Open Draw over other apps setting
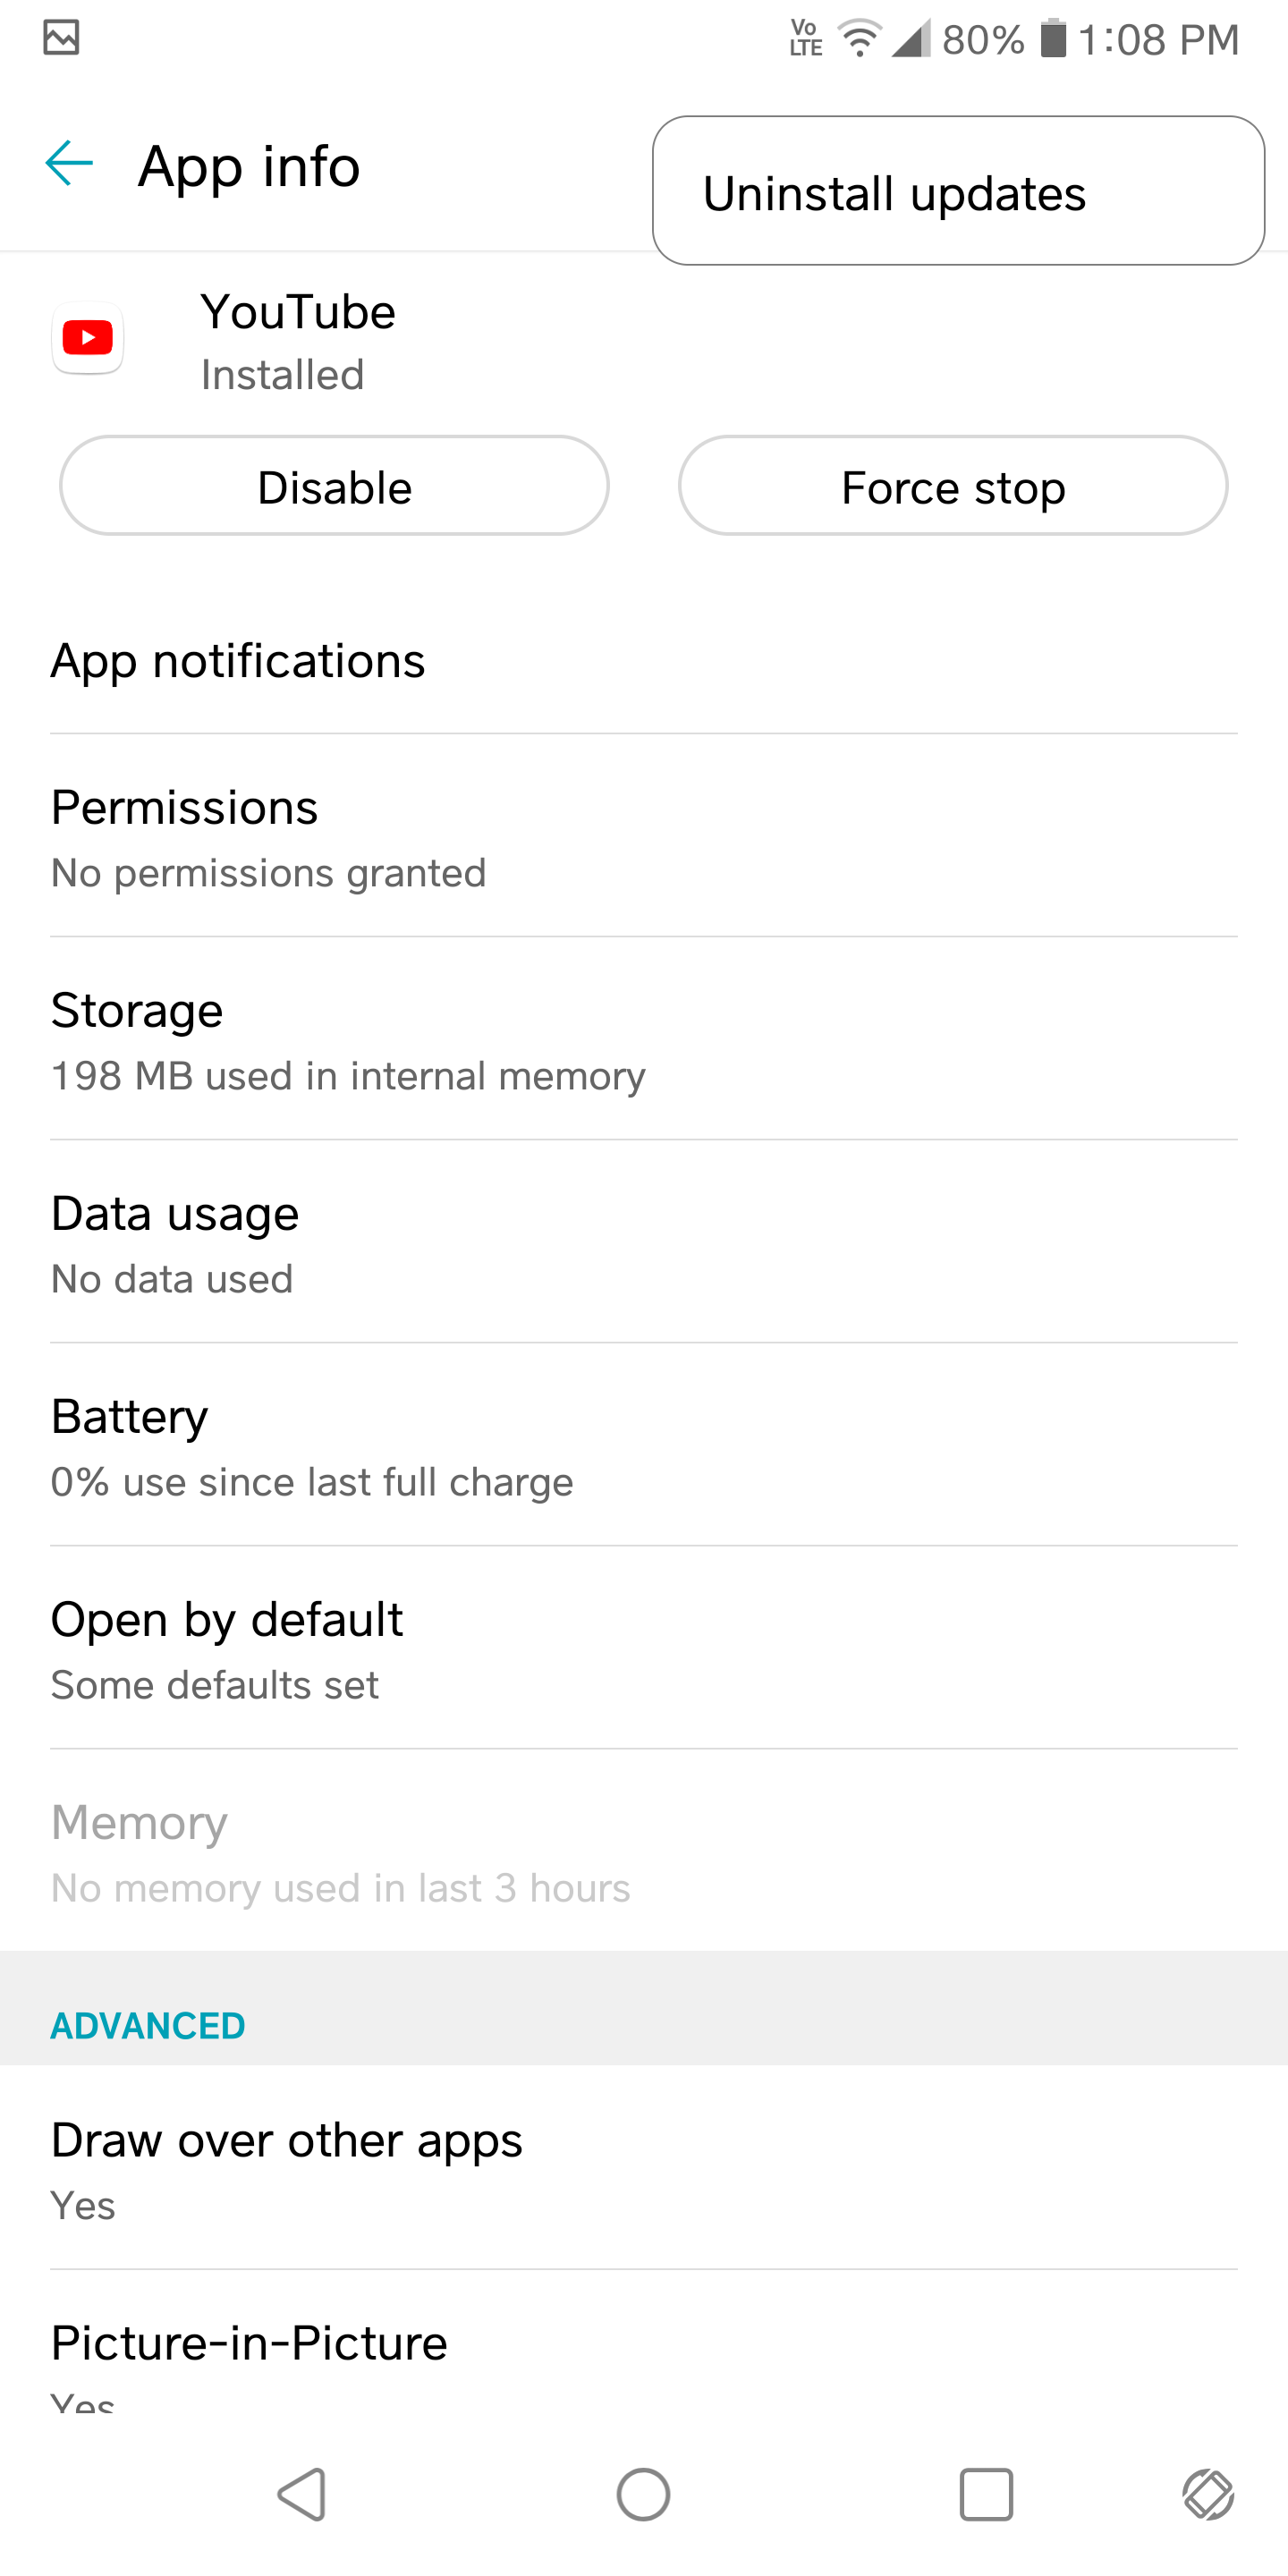The width and height of the screenshot is (1288, 2576). pyautogui.click(x=644, y=2169)
